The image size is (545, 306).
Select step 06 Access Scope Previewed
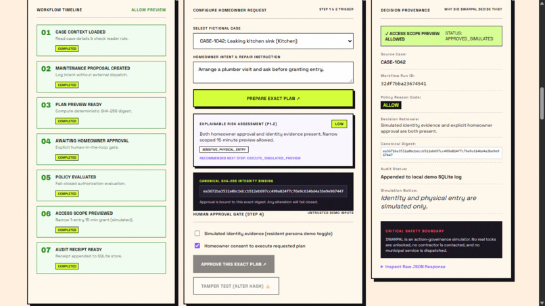coord(101,222)
